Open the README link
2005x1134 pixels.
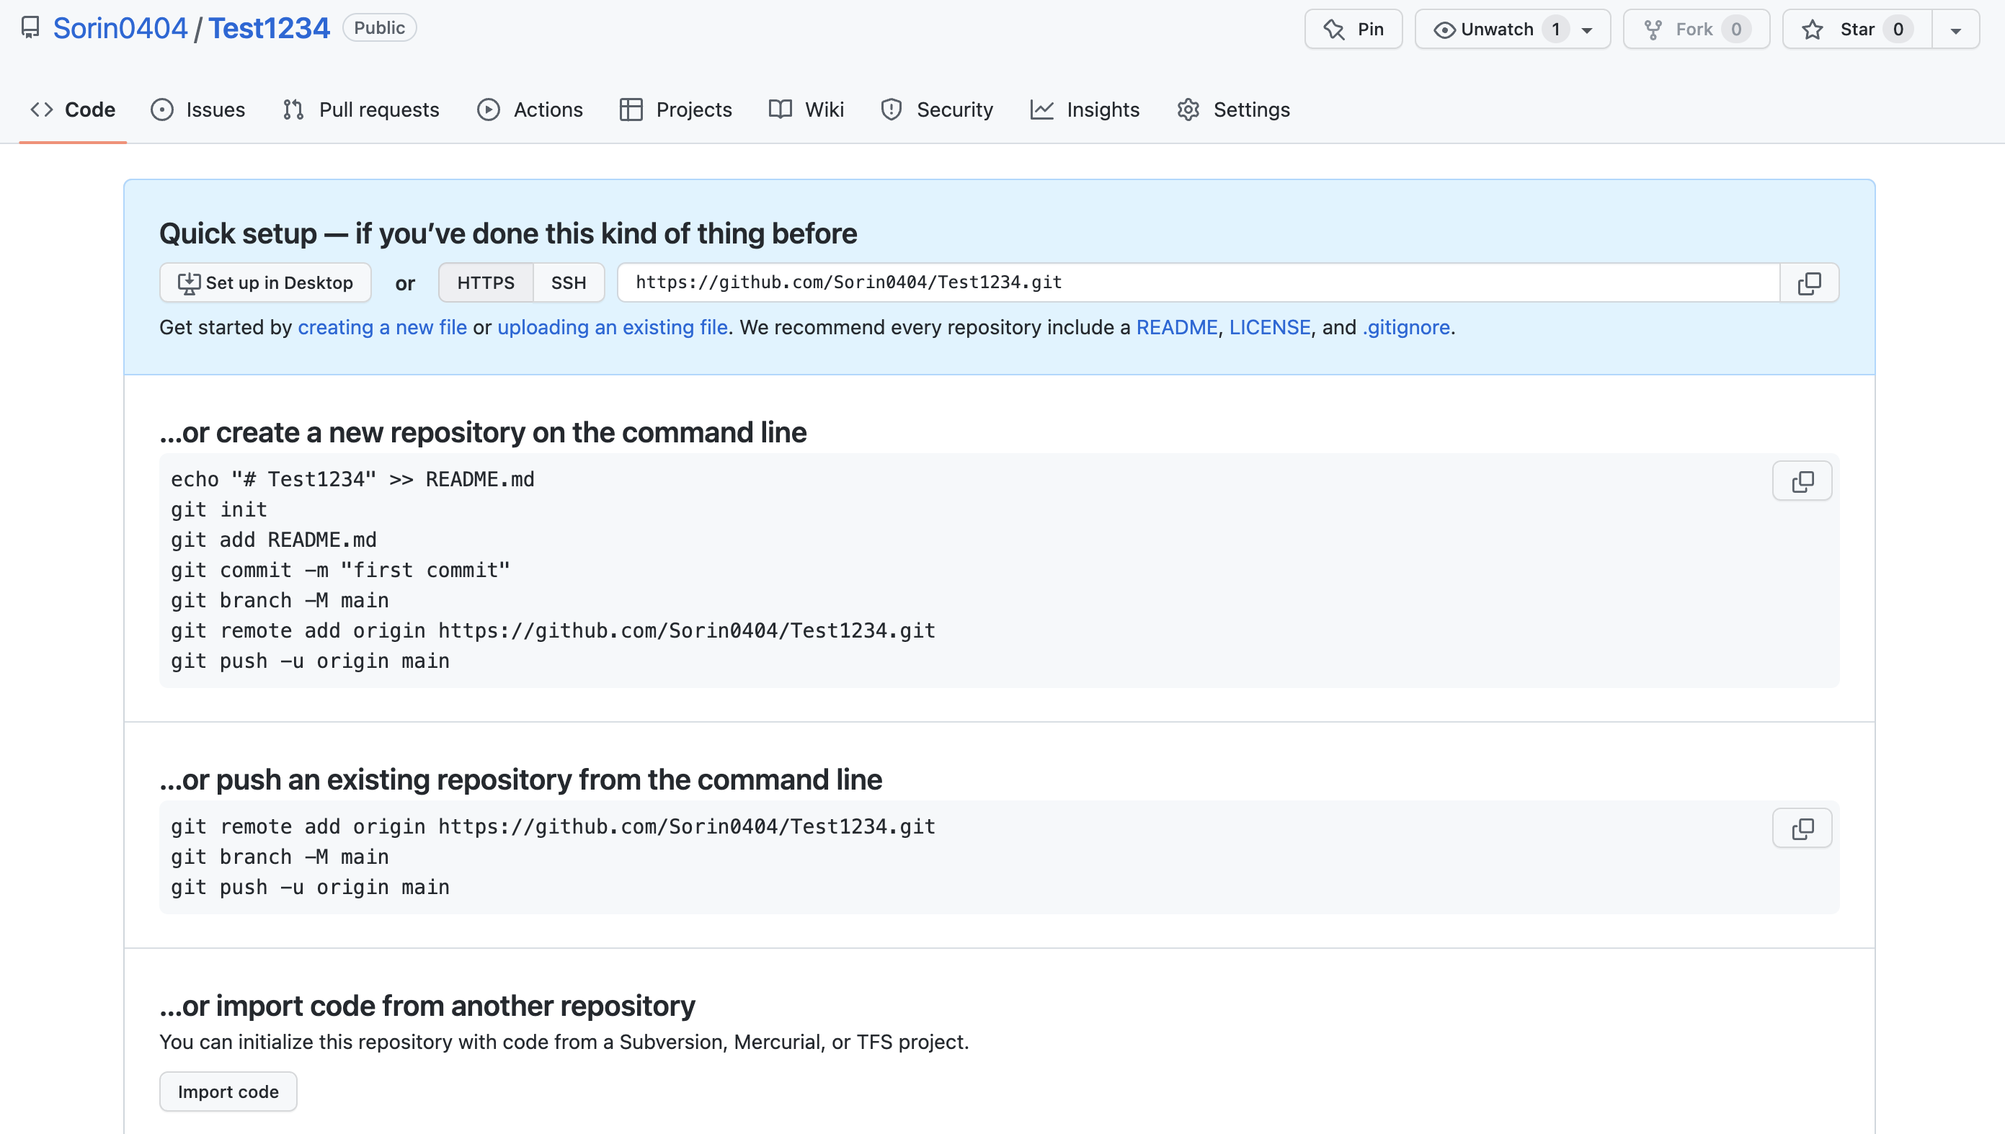point(1176,327)
